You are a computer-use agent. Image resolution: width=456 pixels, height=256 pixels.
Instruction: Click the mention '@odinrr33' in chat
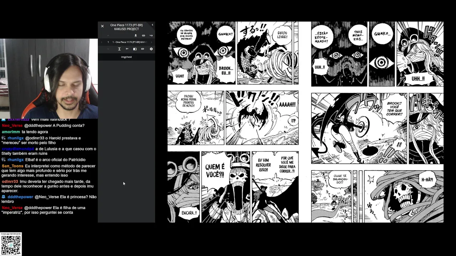coord(35,138)
